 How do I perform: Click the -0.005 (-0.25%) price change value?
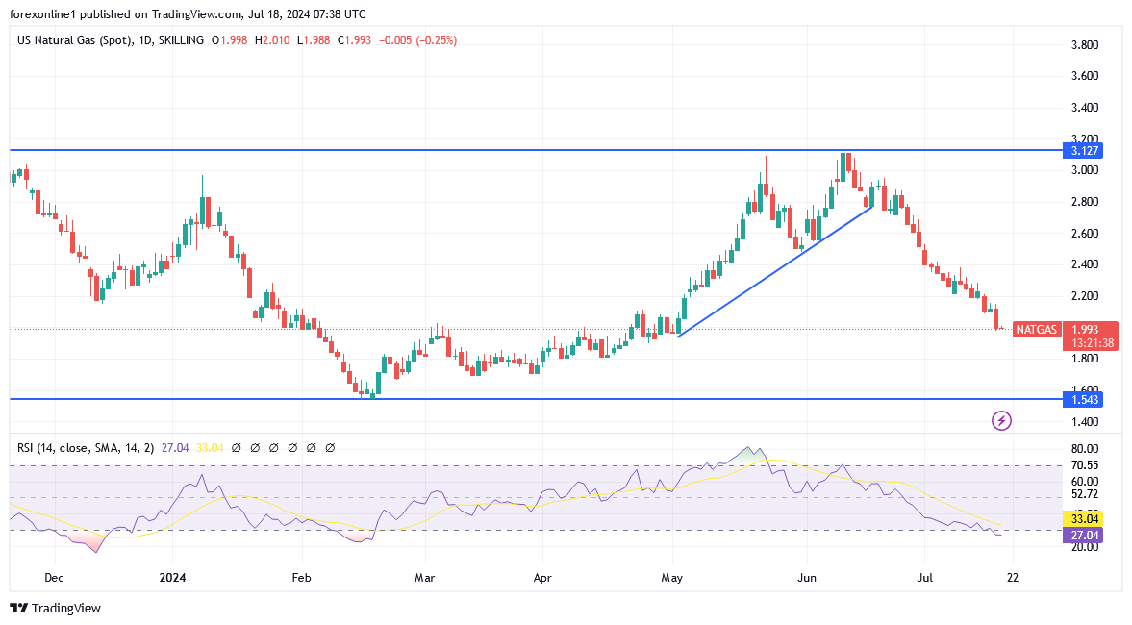pos(418,40)
